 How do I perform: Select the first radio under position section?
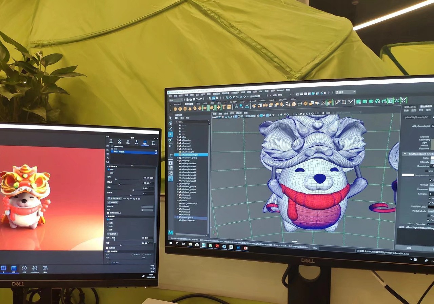coord(108,169)
